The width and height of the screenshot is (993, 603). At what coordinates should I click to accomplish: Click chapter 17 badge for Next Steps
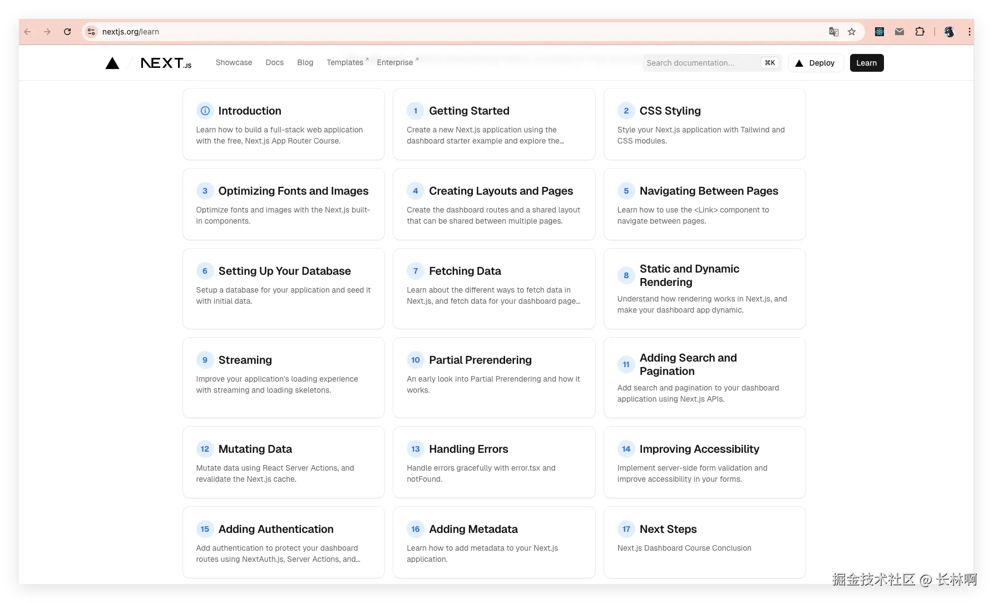(626, 529)
